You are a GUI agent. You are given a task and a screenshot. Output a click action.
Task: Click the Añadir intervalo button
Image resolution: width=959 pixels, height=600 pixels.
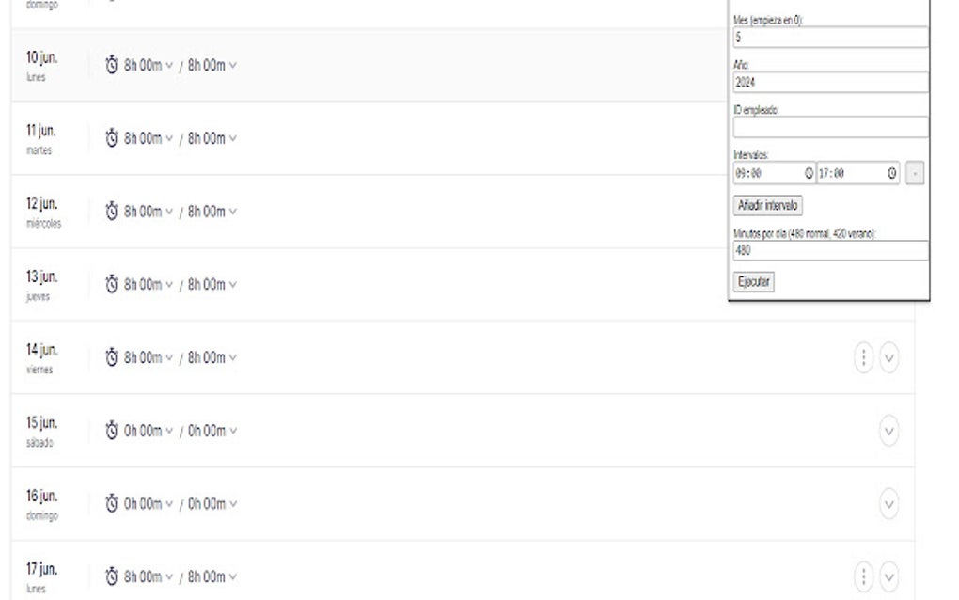[x=767, y=205]
